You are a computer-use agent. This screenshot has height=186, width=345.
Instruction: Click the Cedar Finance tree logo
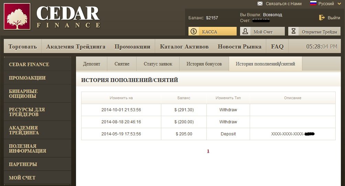click(17, 17)
